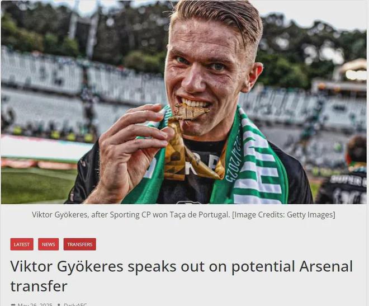Screen dimensions: 369x306
Task: Click the calendar icon beside the date
Action: click(13, 304)
